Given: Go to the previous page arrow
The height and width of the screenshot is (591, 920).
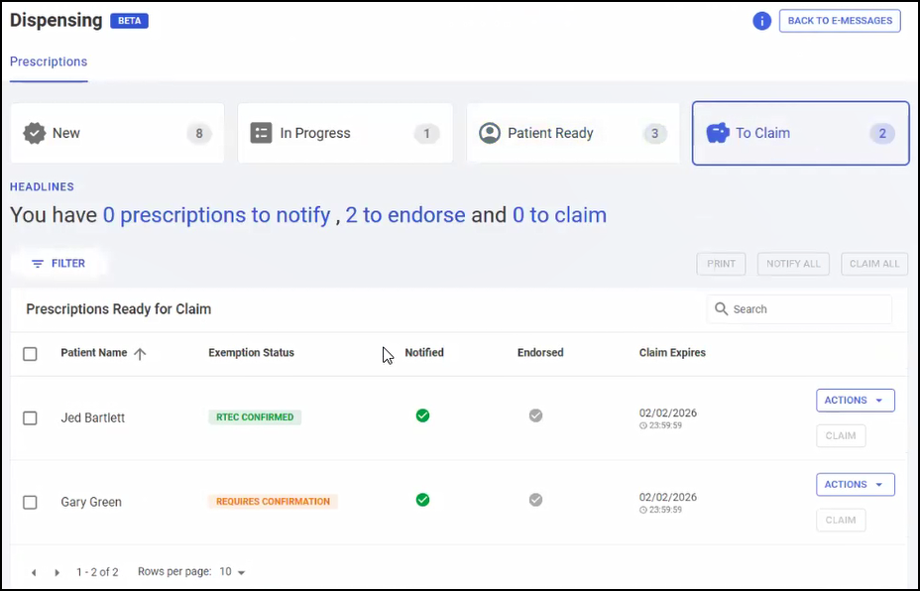Looking at the screenshot, I should [34, 572].
